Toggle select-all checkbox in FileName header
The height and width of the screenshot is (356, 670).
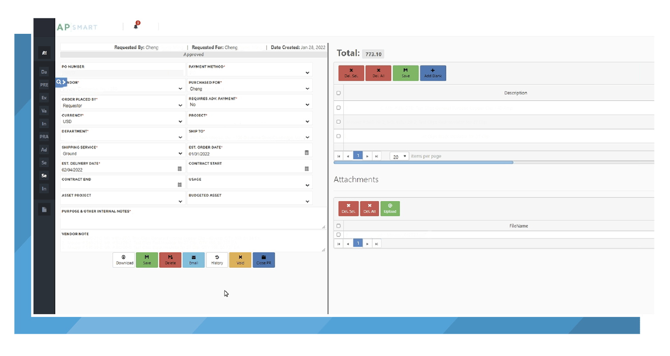pyautogui.click(x=338, y=226)
